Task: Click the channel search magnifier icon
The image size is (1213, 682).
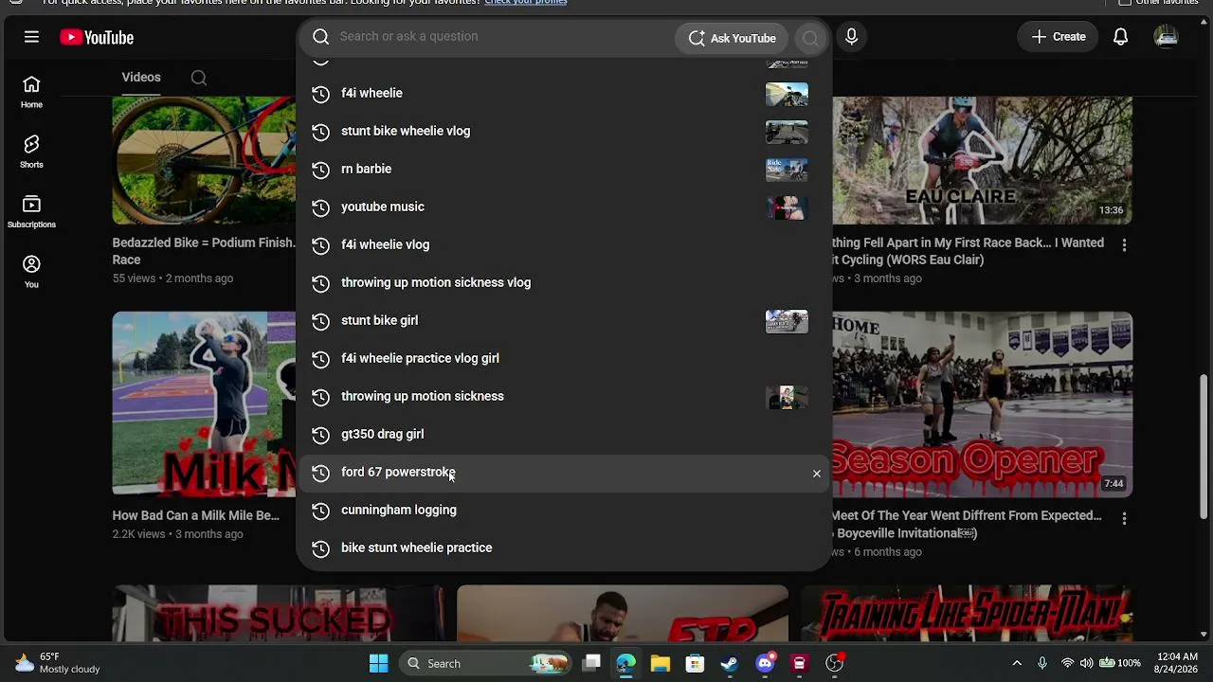Action: point(198,78)
